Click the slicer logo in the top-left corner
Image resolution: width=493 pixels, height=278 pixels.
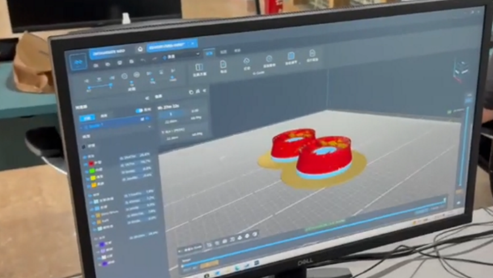[78, 62]
